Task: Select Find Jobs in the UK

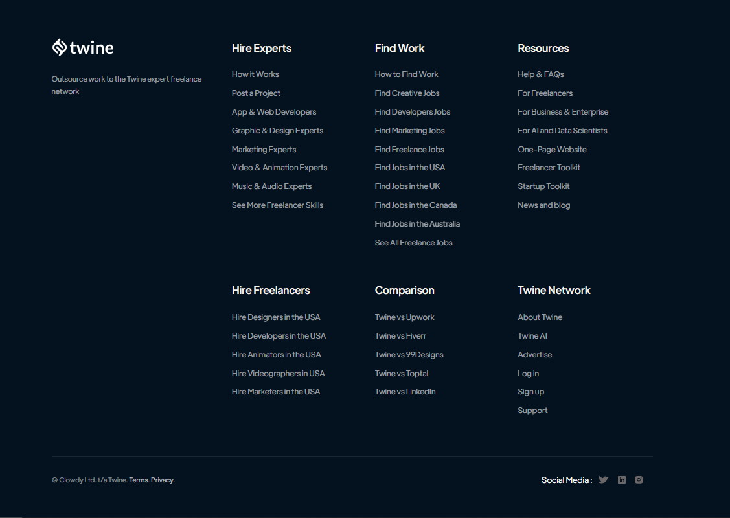Action: [x=407, y=186]
